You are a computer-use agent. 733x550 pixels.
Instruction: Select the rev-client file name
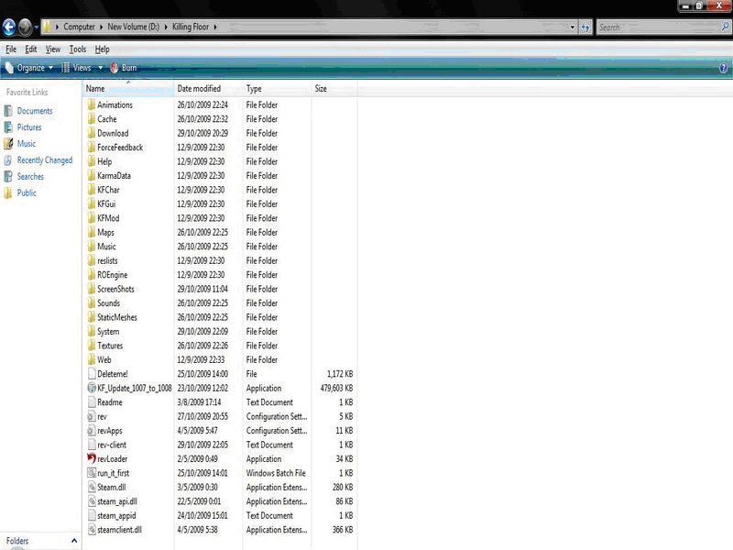[112, 445]
